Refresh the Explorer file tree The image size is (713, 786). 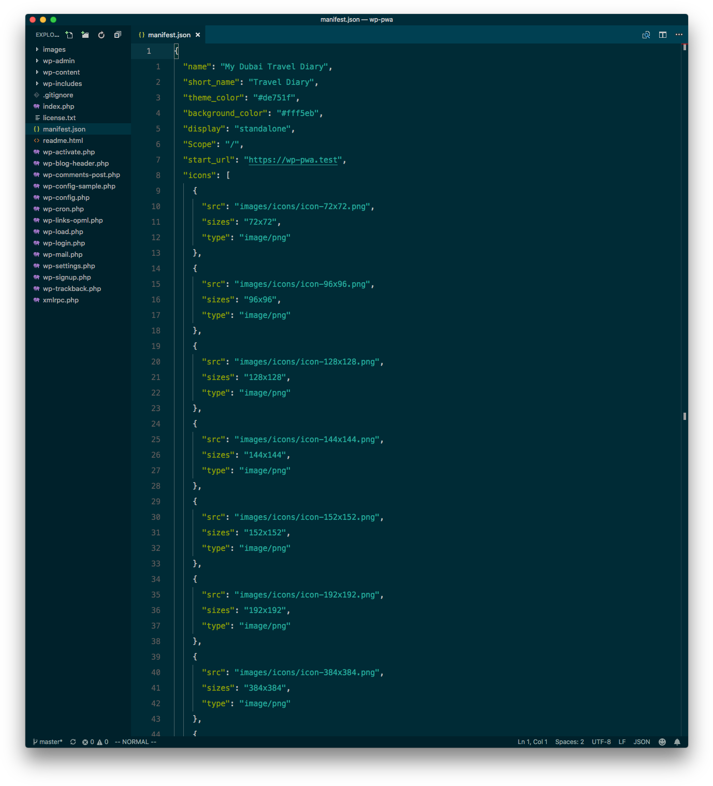pyautogui.click(x=101, y=35)
